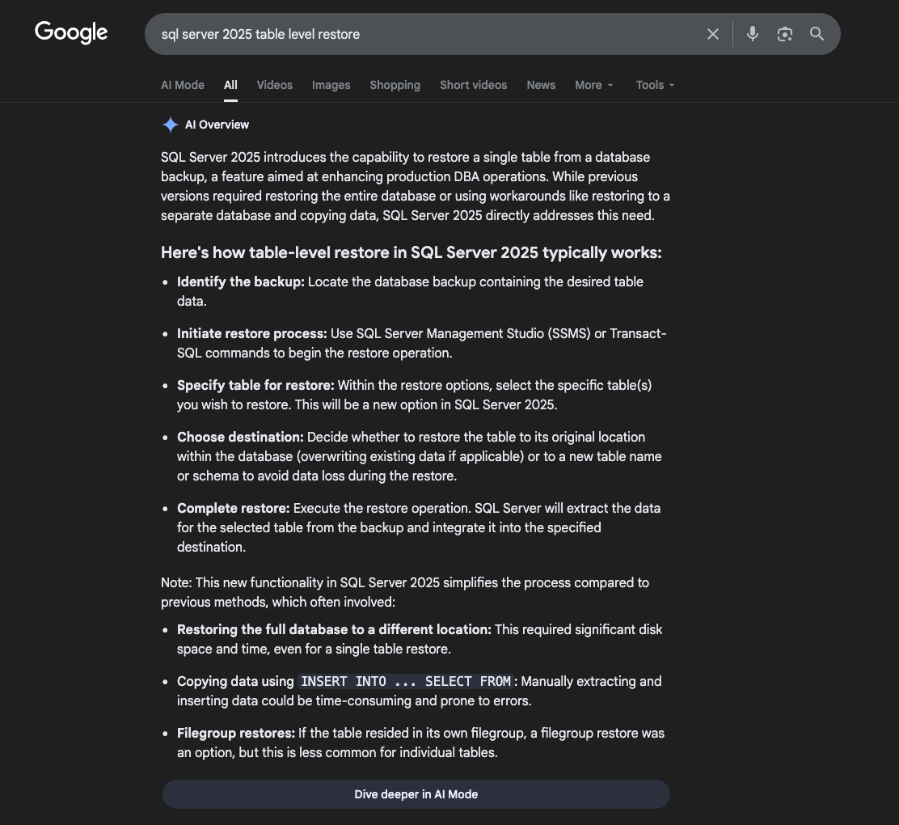Go to the Shopping tab

click(395, 85)
